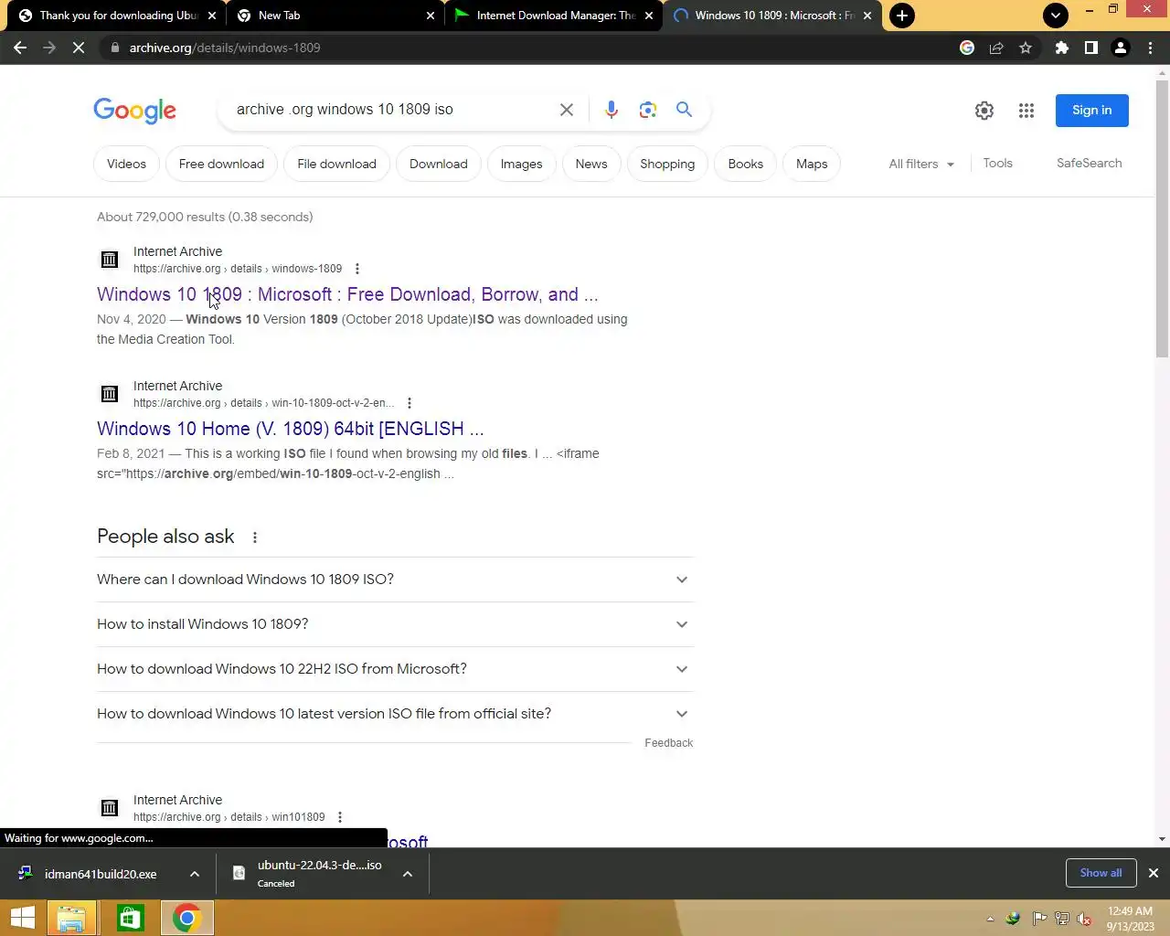Open People also ask options menu
Screen dimensions: 1170x936
[x=255, y=537]
